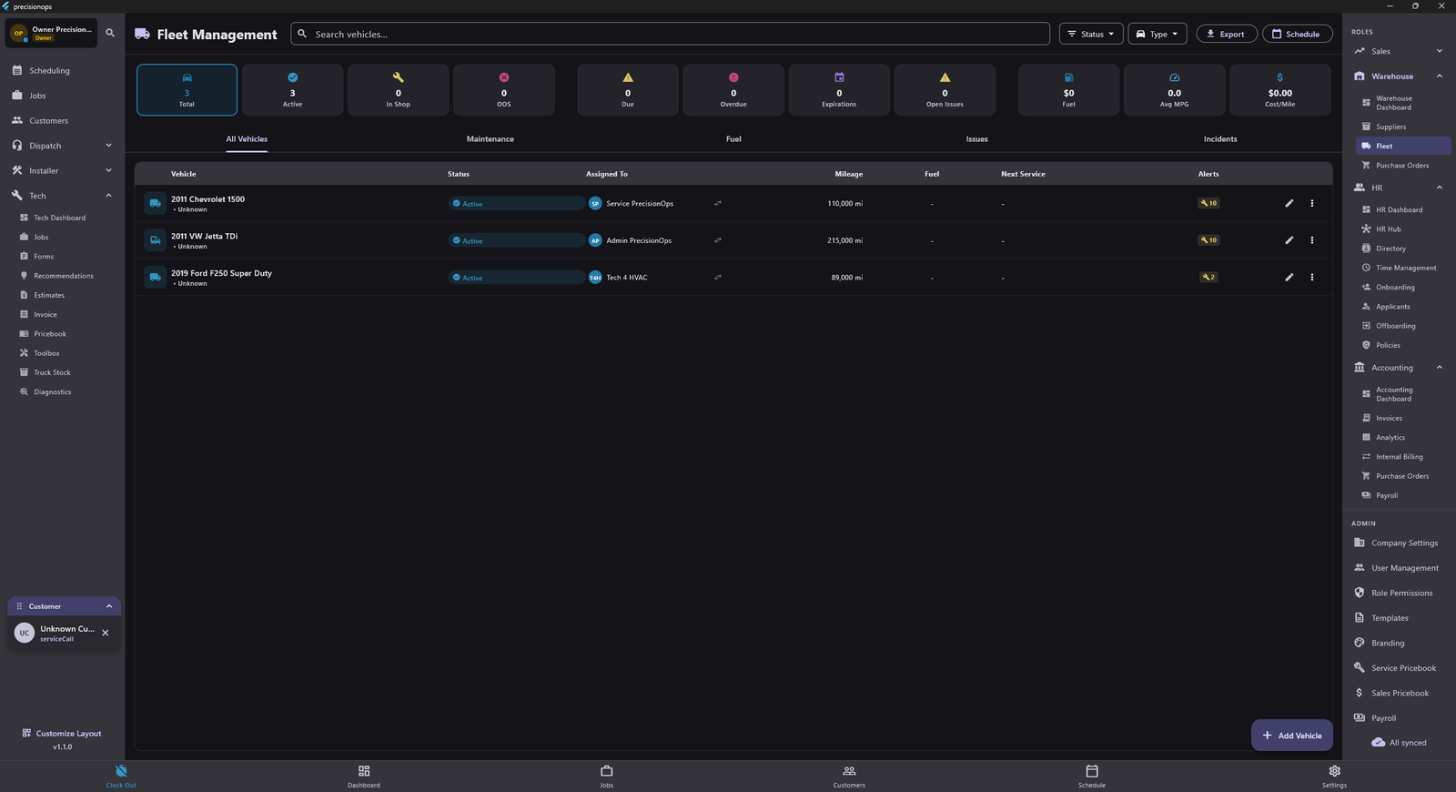Click the Schedule button in the header

1297,34
